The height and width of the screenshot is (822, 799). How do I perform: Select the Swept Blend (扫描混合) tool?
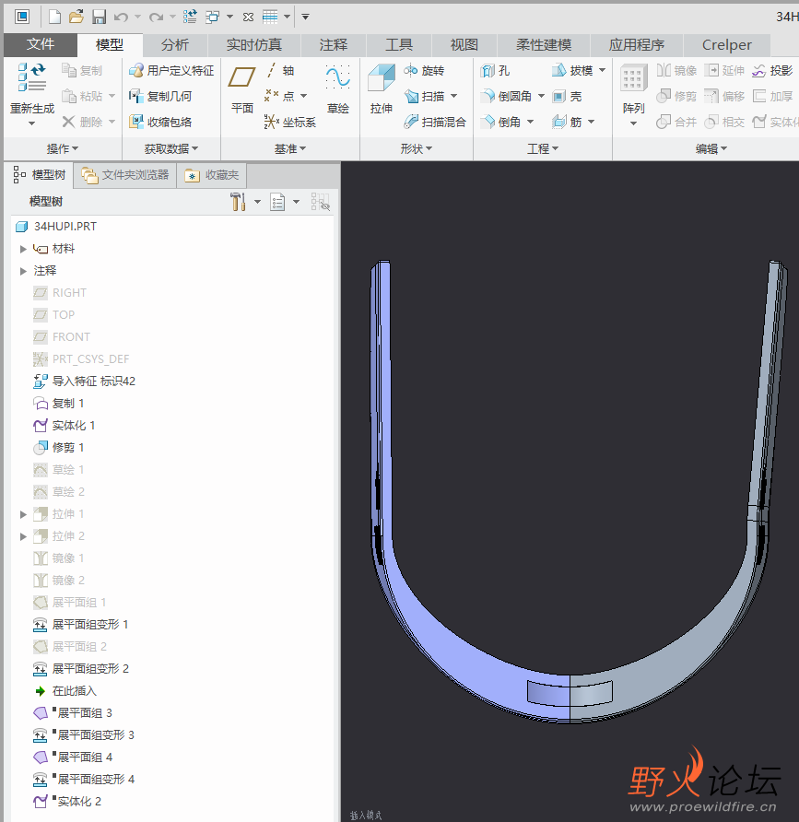[435, 122]
